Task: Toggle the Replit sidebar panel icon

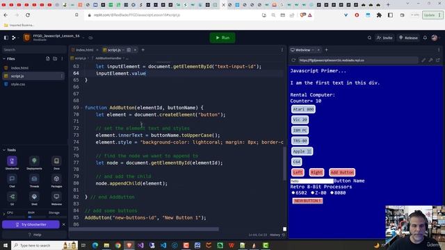Action: tap(6, 37)
